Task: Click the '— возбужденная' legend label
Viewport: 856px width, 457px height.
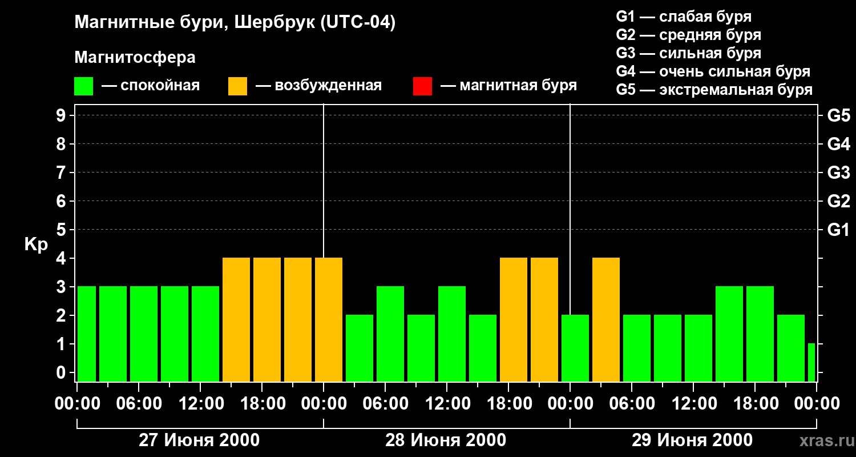Action: click(318, 86)
